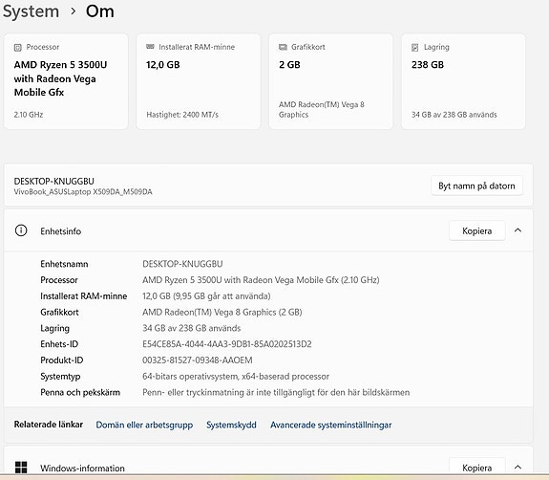The height and width of the screenshot is (480, 549).
Task: Click Byt namn på datorn button
Action: click(x=476, y=185)
